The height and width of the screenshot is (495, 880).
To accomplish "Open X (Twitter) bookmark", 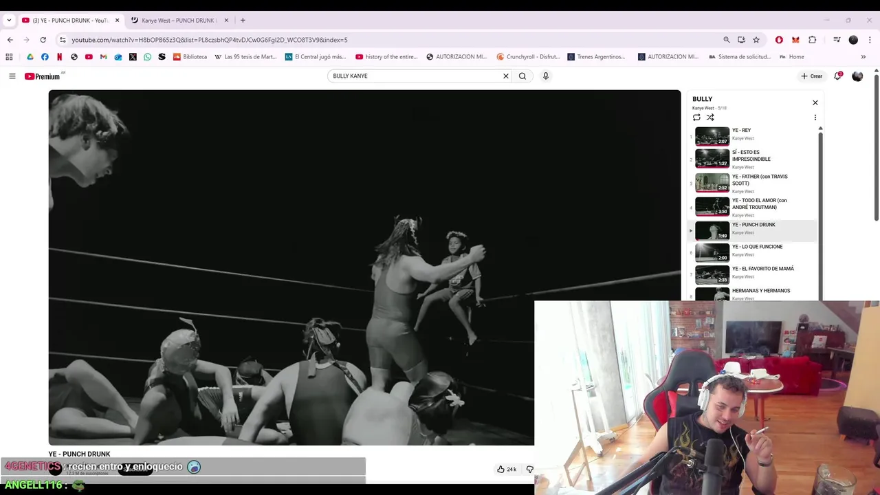I will pos(133,57).
